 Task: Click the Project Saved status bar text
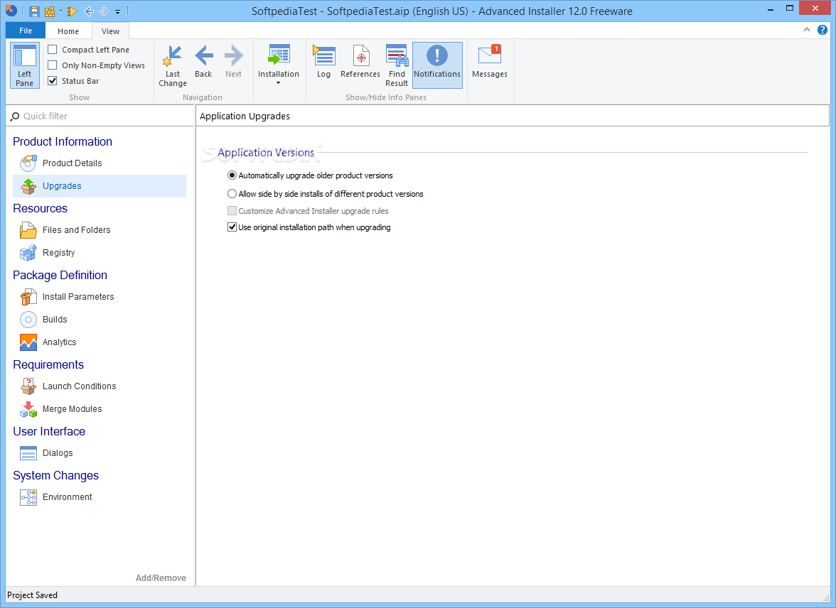pyautogui.click(x=32, y=595)
